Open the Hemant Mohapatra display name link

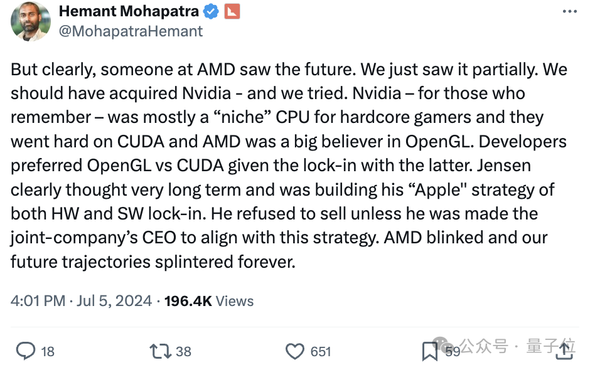pos(129,11)
